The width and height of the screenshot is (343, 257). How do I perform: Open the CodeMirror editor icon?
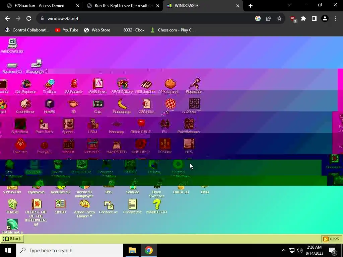pyautogui.click(x=25, y=106)
